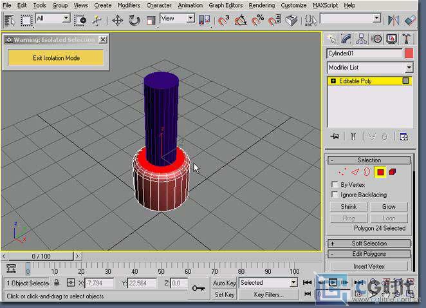Open the View coordinate system dropdown
This screenshot has height=308, width=426.
pos(177,19)
